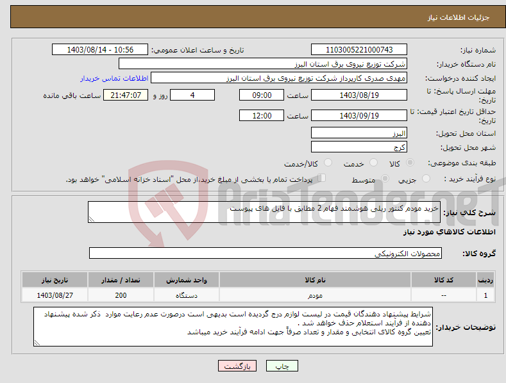Click the واحد شمارش column header
Screen dimensions: 506x383
click(x=186, y=280)
